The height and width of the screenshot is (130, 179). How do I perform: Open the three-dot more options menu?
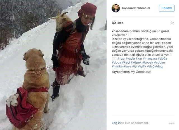point(172,123)
